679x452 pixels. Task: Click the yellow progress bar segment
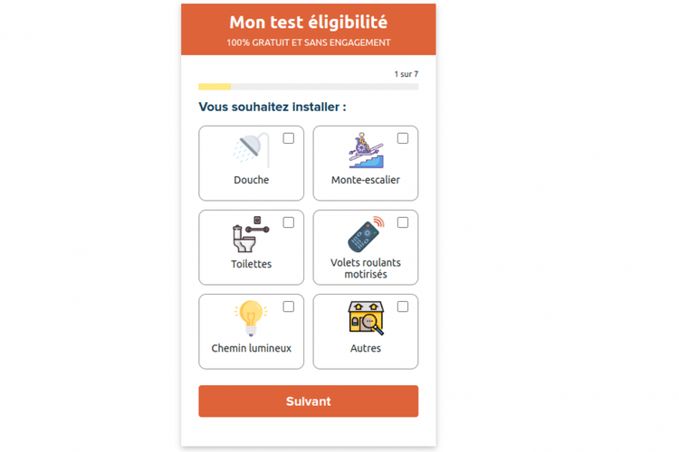[x=215, y=87]
